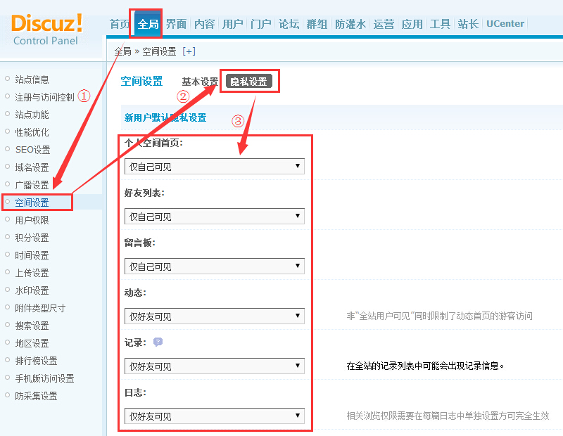Open the 记录 visibility dropdown
The image size is (563, 436).
click(x=214, y=366)
